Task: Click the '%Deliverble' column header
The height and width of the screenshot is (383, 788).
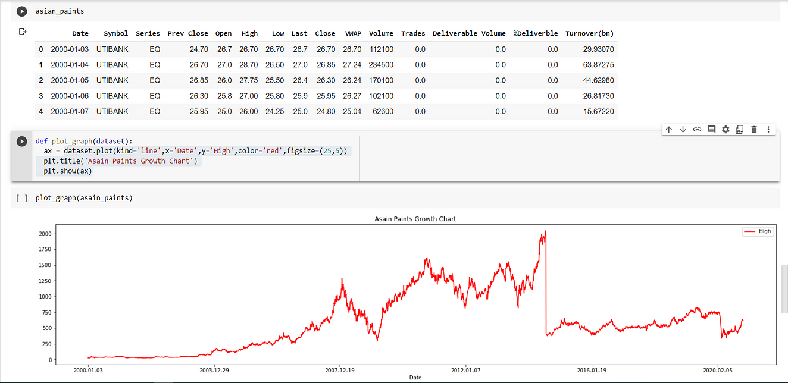Action: pos(536,34)
